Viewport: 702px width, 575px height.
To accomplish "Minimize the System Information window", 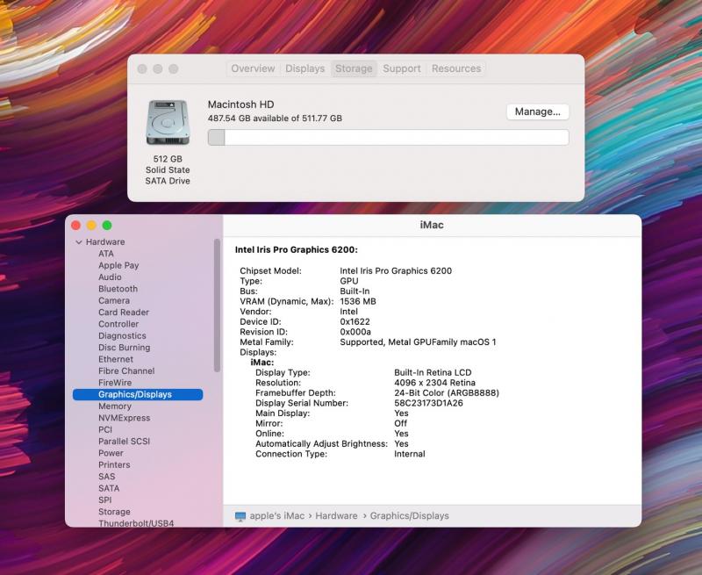I will pyautogui.click(x=91, y=226).
